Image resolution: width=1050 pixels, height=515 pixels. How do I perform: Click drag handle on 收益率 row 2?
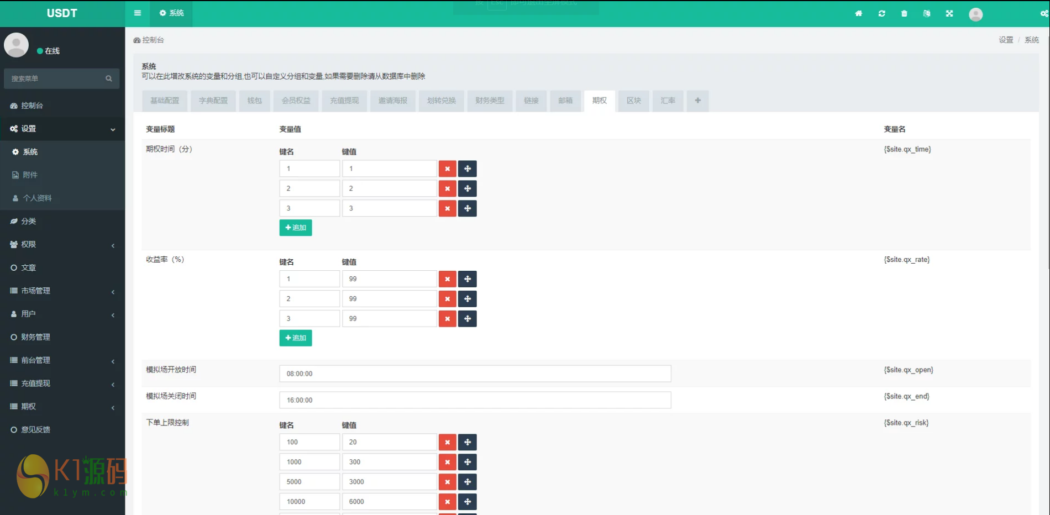(x=468, y=299)
